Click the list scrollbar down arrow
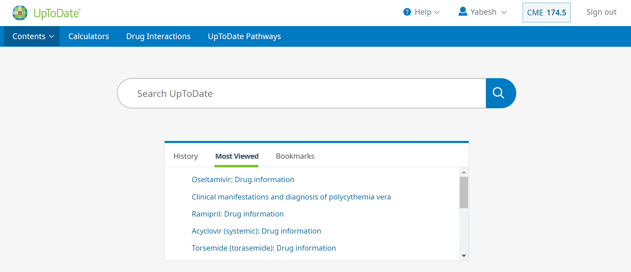Viewport: 631px width, 272px height. [x=464, y=256]
